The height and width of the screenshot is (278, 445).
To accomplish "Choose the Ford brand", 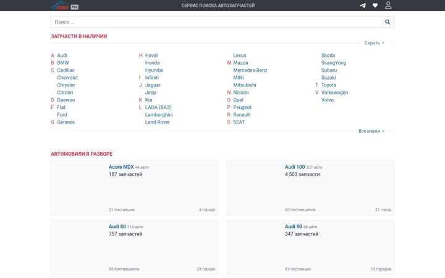I will (62, 115).
